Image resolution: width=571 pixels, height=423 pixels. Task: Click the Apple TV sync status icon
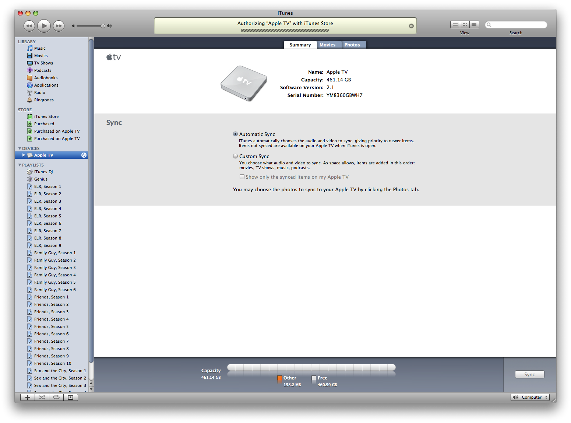(84, 155)
